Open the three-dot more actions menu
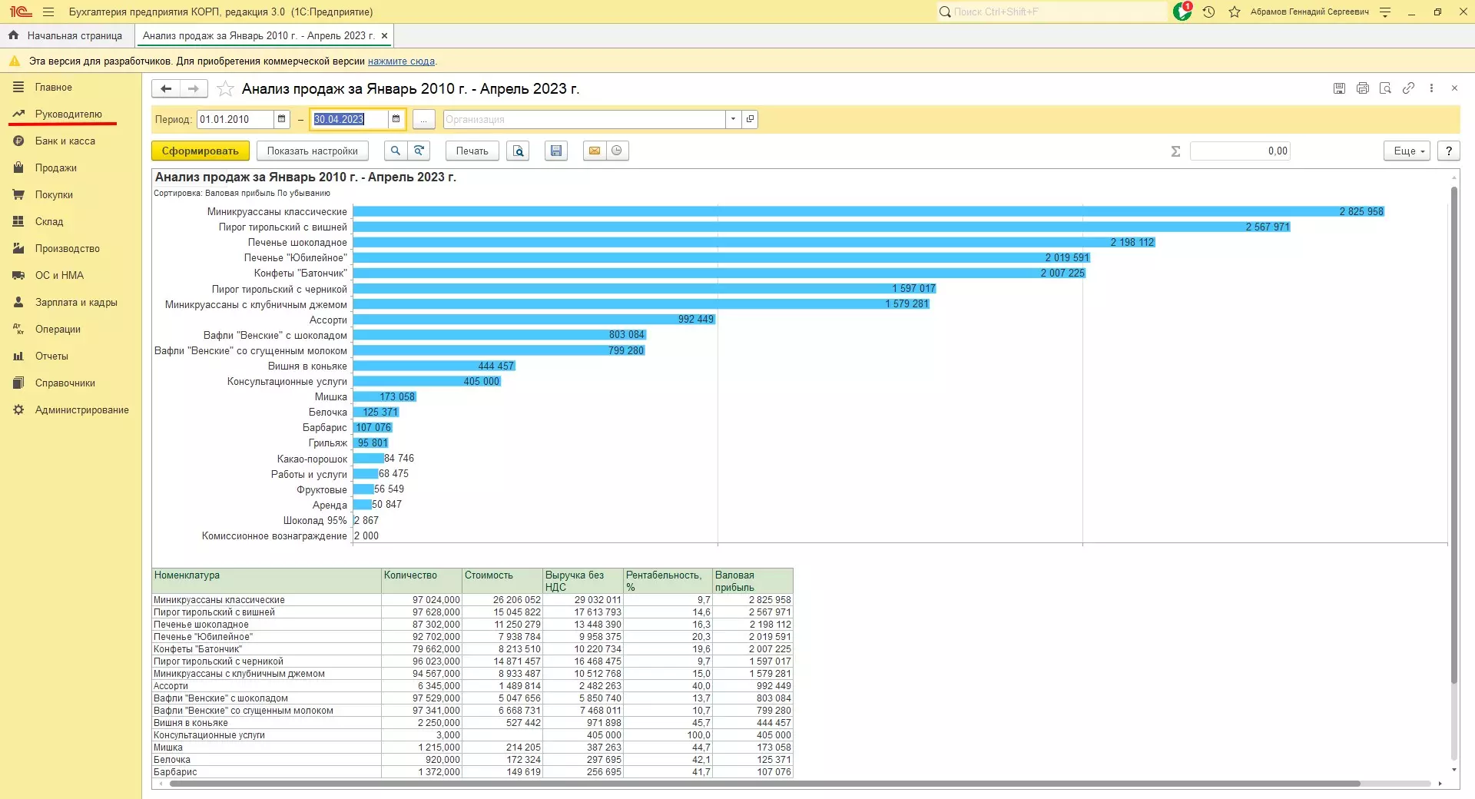This screenshot has height=799, width=1475. pyautogui.click(x=1431, y=88)
